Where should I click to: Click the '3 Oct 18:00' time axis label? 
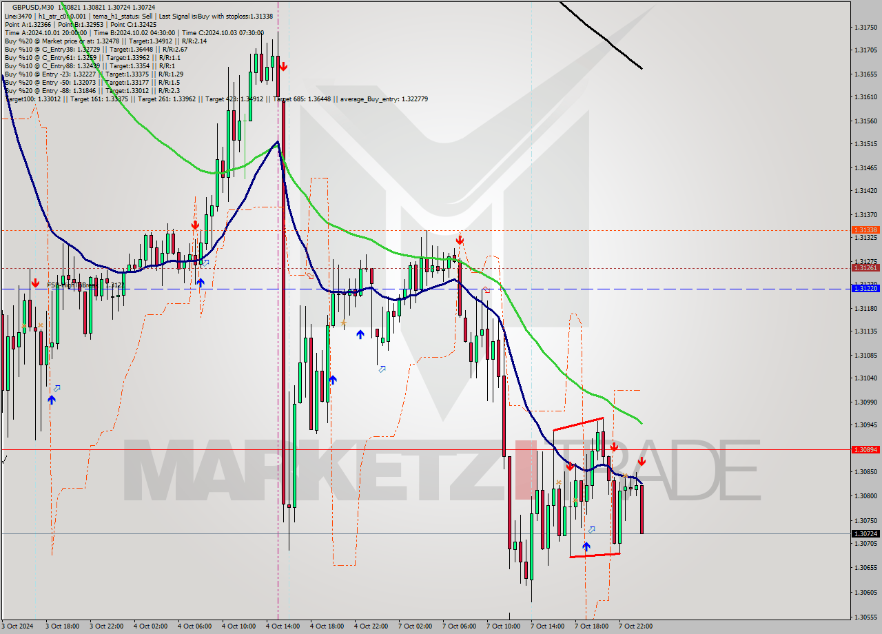[x=62, y=626]
